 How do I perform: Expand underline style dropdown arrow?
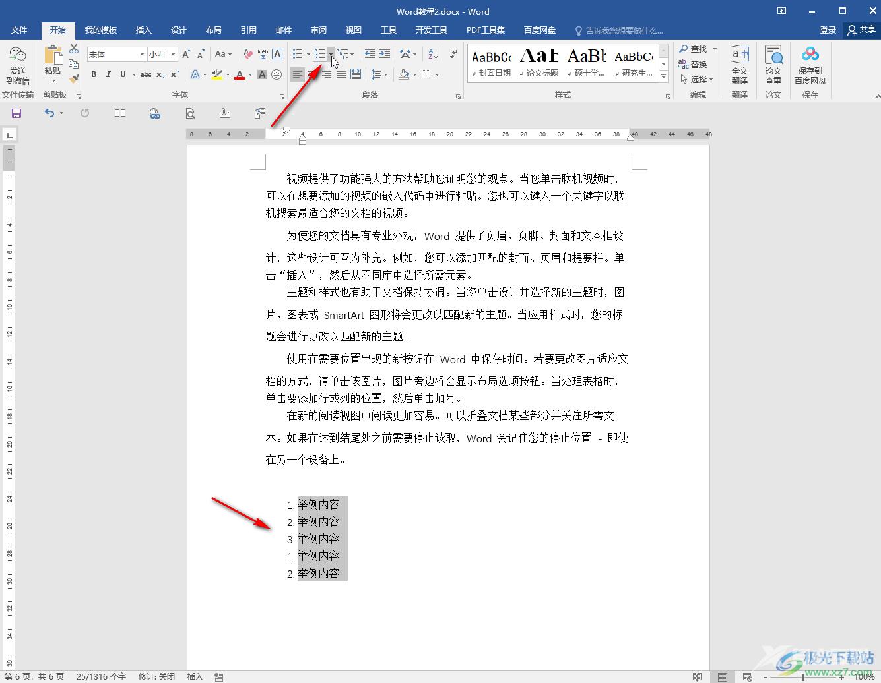pyautogui.click(x=133, y=74)
